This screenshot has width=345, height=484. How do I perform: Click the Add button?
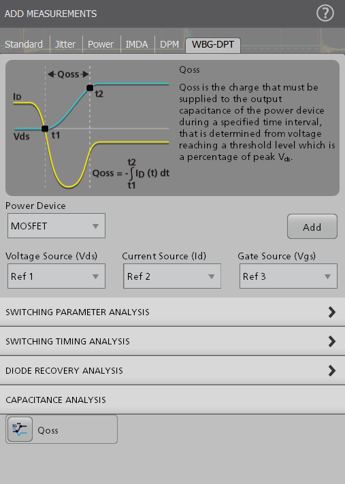click(x=312, y=226)
